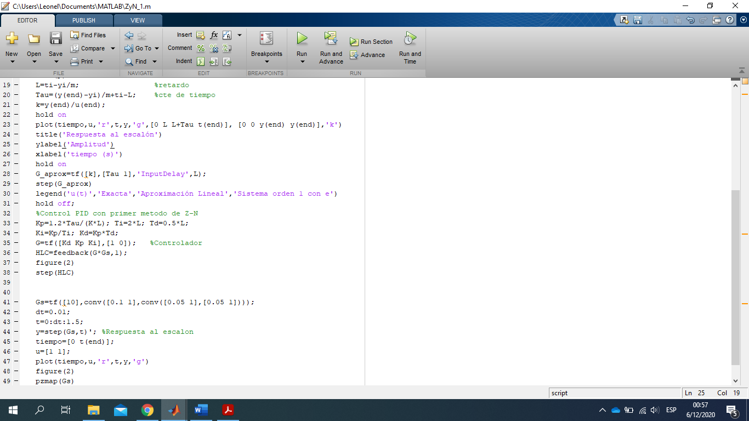
Task: Open Adobe Acrobat from the taskbar
Action: point(228,409)
